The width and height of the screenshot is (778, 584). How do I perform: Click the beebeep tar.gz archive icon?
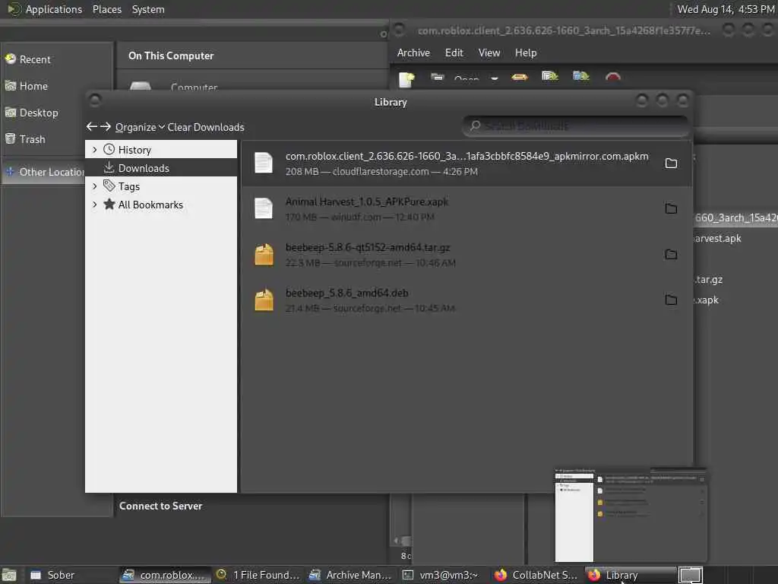coord(264,255)
